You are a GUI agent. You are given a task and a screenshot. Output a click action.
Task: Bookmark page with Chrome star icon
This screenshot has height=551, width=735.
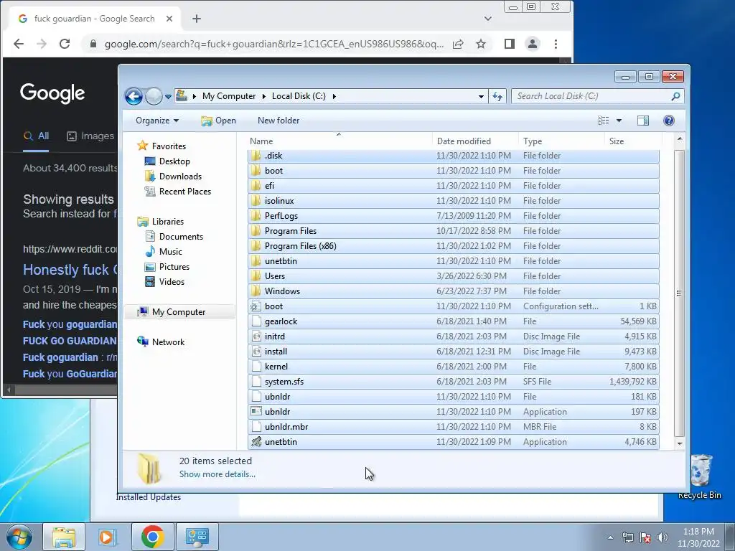pyautogui.click(x=481, y=44)
